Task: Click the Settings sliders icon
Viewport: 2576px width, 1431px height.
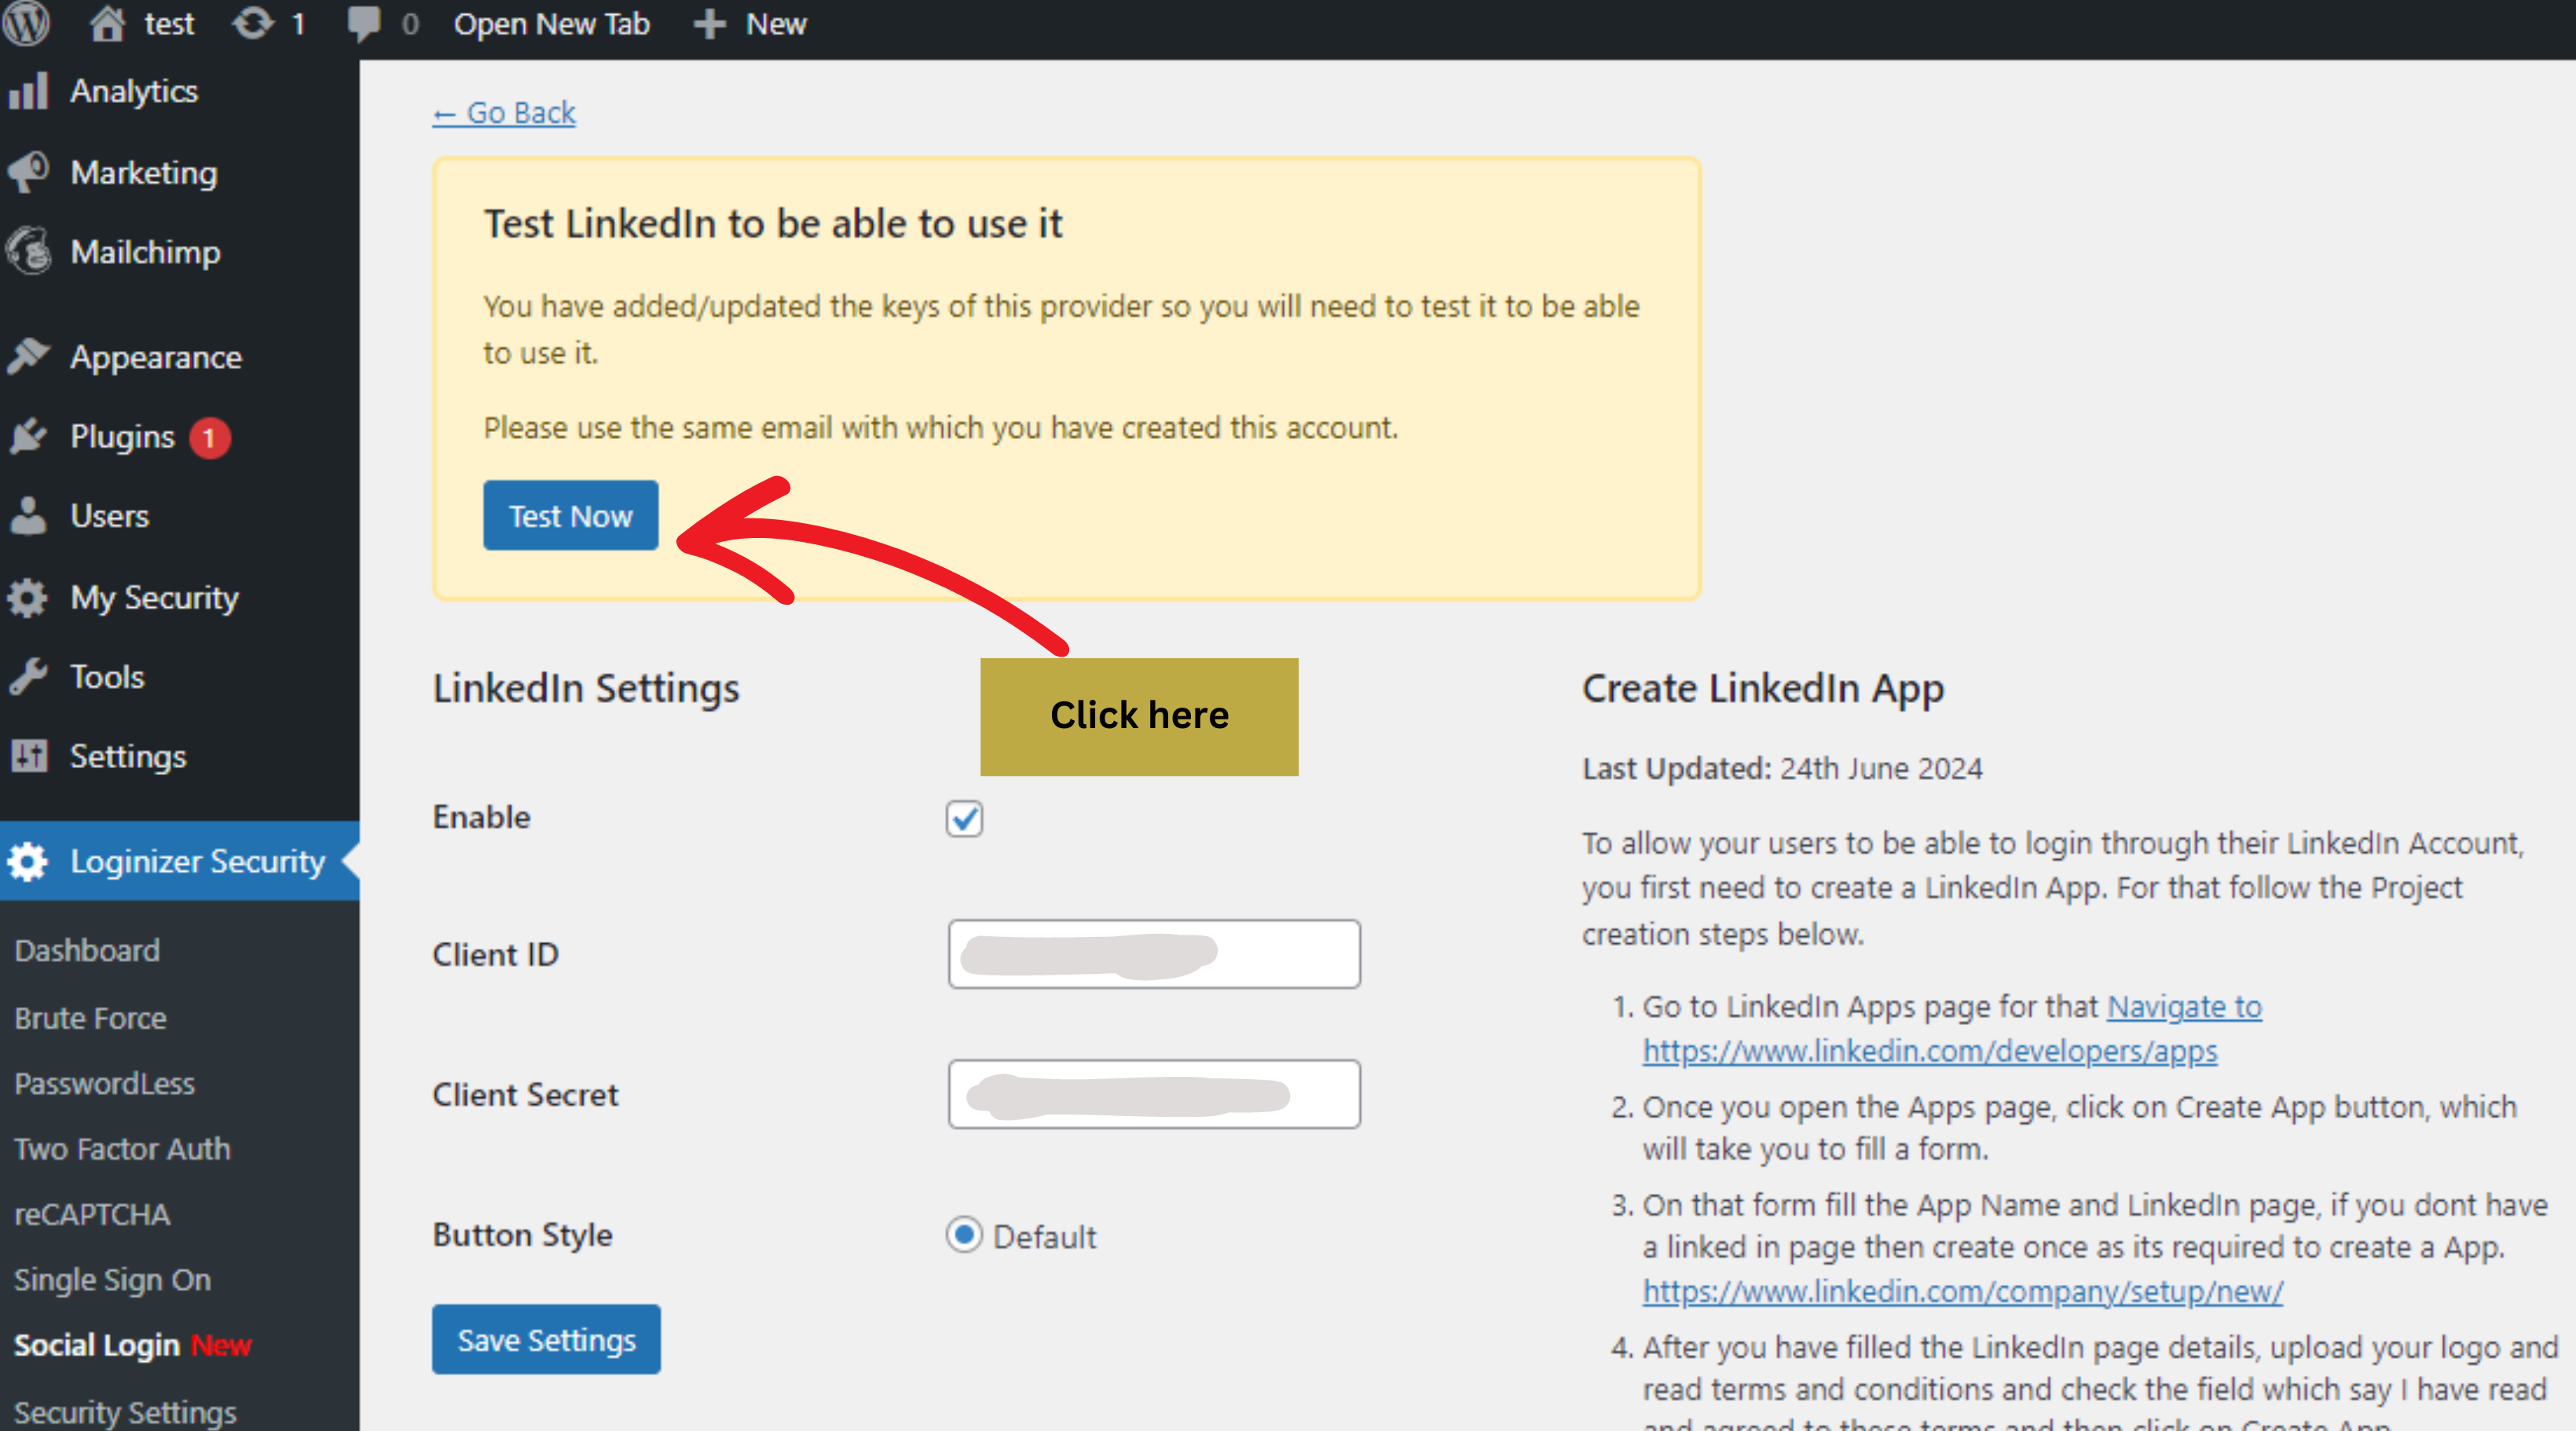Action: point(28,755)
